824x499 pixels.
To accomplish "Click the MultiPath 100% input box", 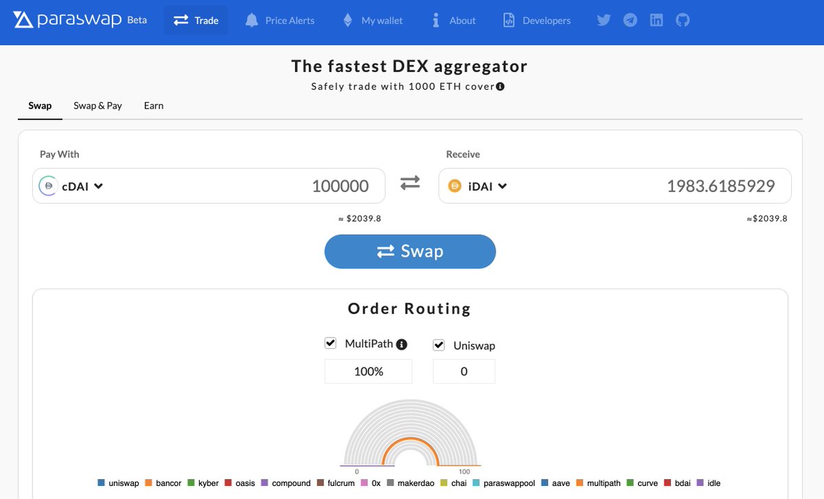I will [368, 371].
